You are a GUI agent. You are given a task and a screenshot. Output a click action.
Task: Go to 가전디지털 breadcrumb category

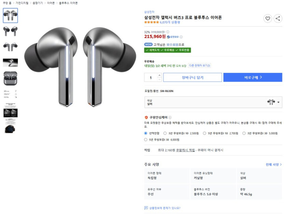click(x=22, y=3)
